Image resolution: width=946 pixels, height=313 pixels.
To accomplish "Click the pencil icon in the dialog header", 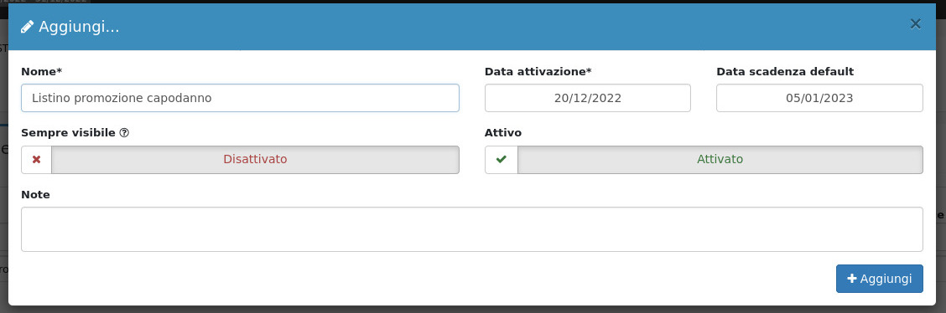I will pos(27,27).
